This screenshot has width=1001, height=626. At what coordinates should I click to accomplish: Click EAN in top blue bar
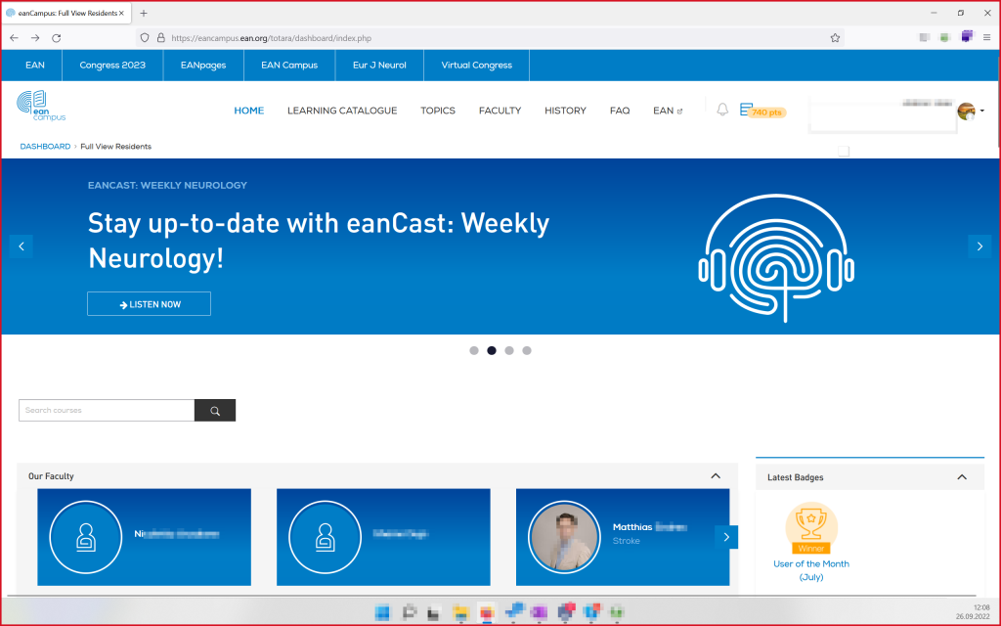point(35,66)
